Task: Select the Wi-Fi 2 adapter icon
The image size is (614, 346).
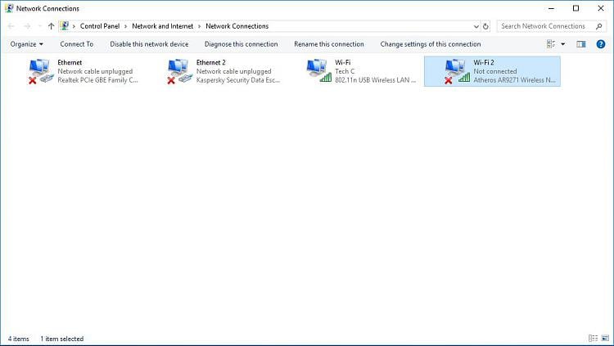Action: coord(457,71)
